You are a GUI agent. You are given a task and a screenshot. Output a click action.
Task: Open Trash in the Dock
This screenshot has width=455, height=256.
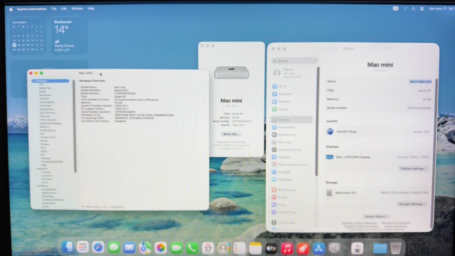click(x=395, y=248)
